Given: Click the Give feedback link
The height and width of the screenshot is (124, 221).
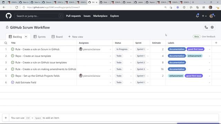Looking at the screenshot, I should pos(209,37).
